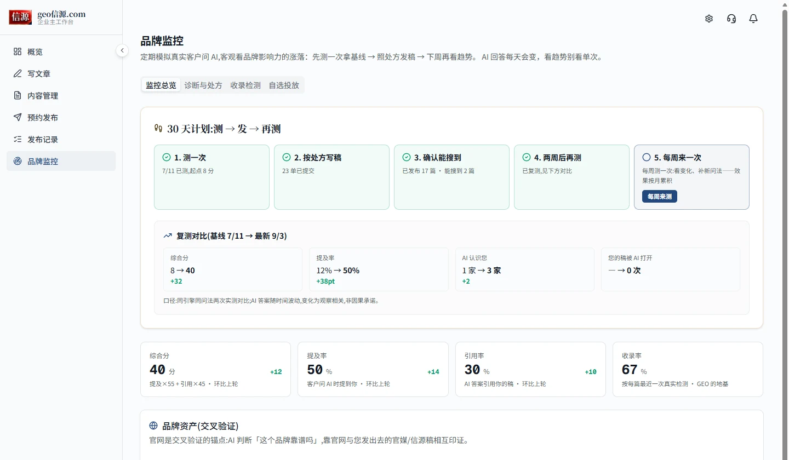Collapse the sidebar with the chevron button

(122, 50)
